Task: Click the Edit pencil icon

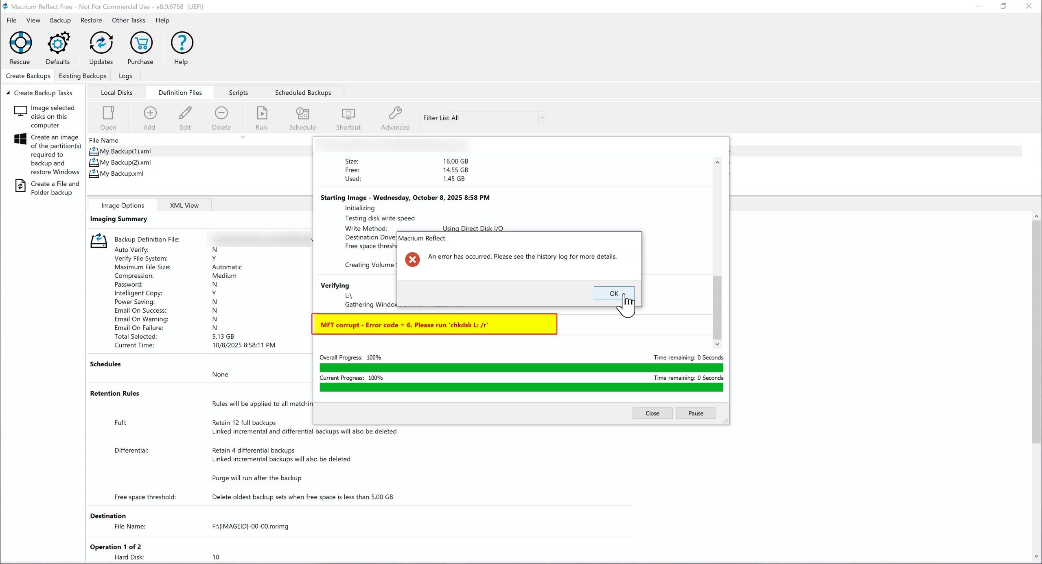Action: coord(185,113)
